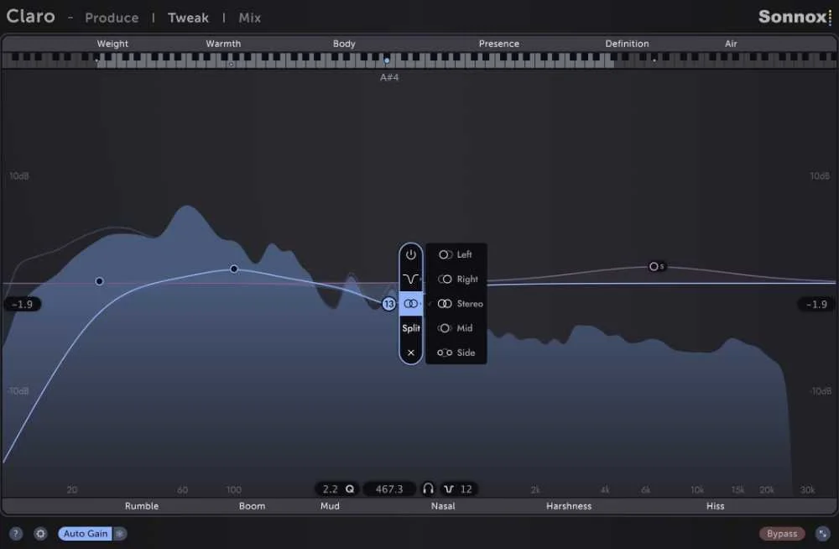Screen dimensions: 839x549
Task: Click the Q icon beside 2.2
Action: [350, 489]
